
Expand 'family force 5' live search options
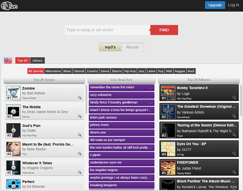150,103
